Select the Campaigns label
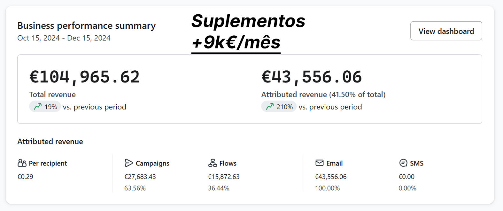Screen dimensions: 503x211 pos(152,164)
